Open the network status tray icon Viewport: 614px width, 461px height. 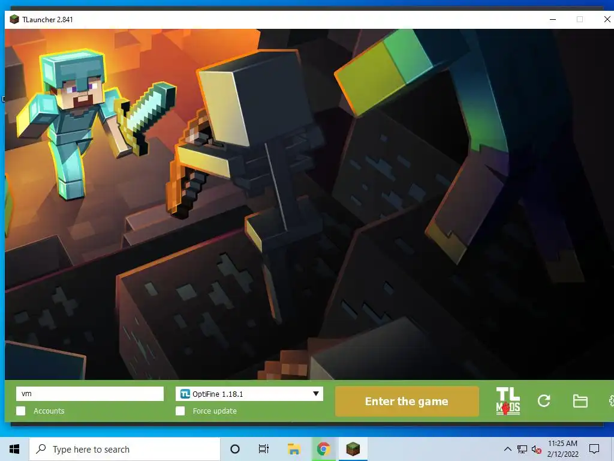point(522,450)
